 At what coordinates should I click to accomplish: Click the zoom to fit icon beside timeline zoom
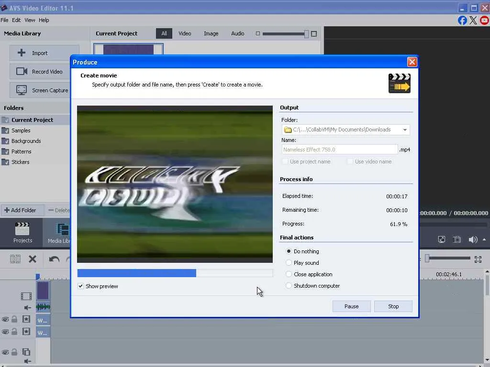pos(478,259)
